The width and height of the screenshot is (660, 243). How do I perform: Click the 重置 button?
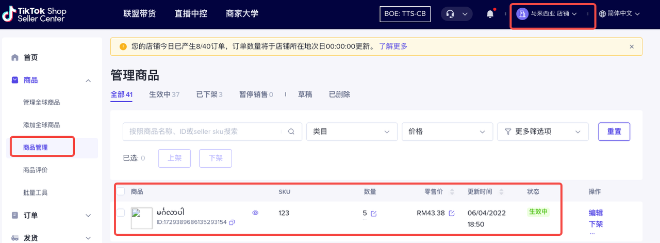point(614,132)
